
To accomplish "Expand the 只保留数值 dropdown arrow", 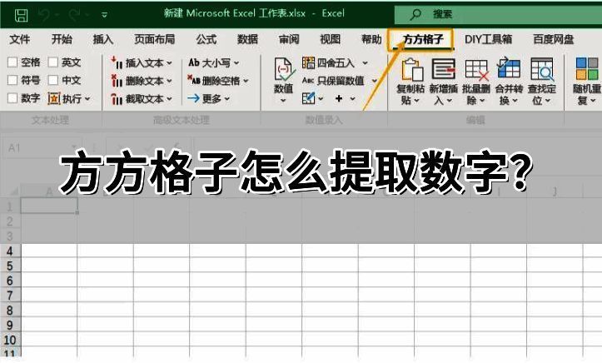I will point(375,81).
